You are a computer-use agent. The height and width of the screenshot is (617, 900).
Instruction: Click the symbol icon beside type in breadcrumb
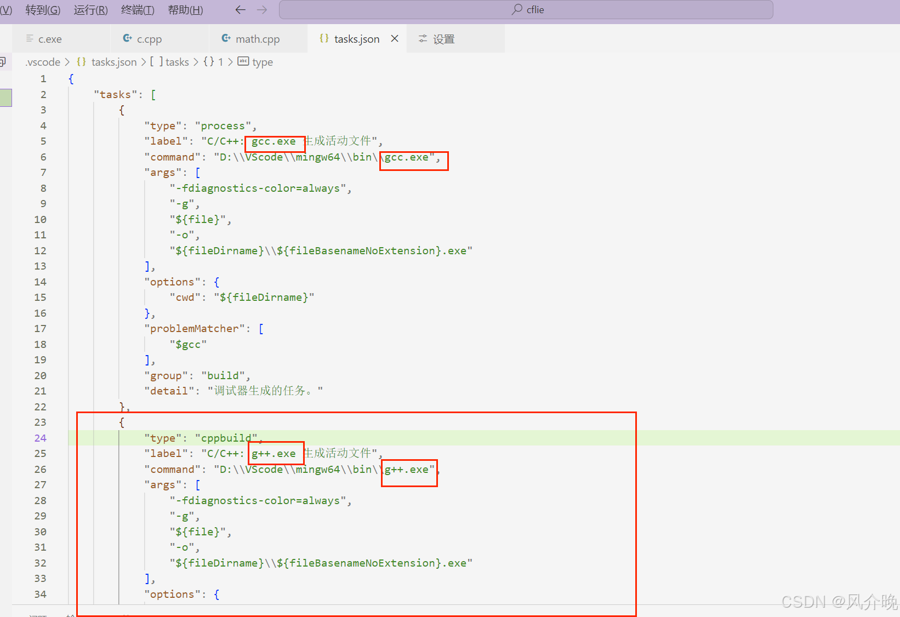tap(243, 61)
